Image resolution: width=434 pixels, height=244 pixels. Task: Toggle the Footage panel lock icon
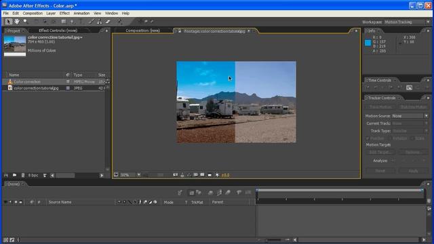coord(179,31)
